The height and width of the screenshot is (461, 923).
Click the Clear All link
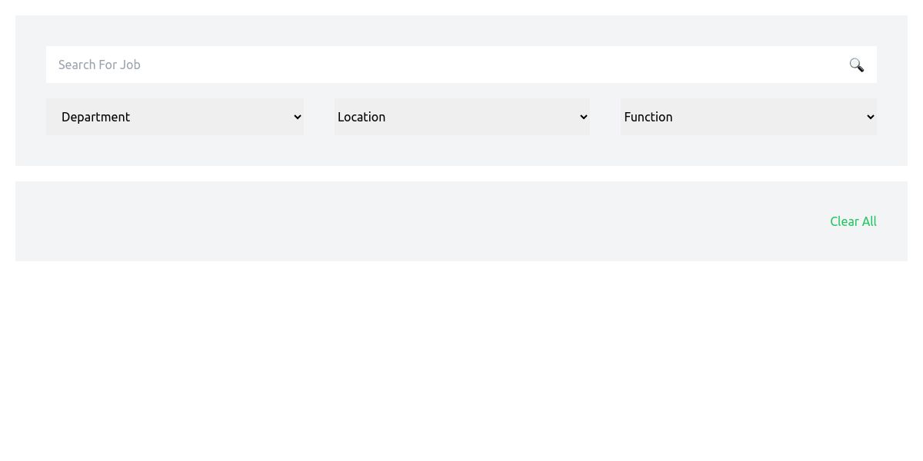[853, 221]
